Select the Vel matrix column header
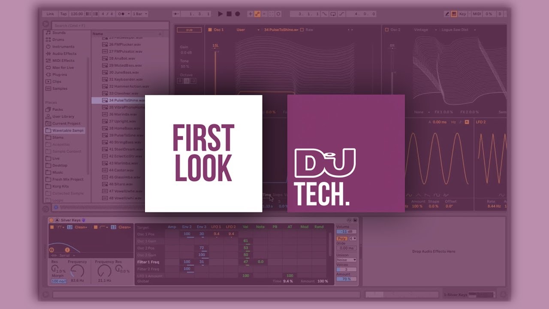Image resolution: width=549 pixels, height=309 pixels. (245, 227)
